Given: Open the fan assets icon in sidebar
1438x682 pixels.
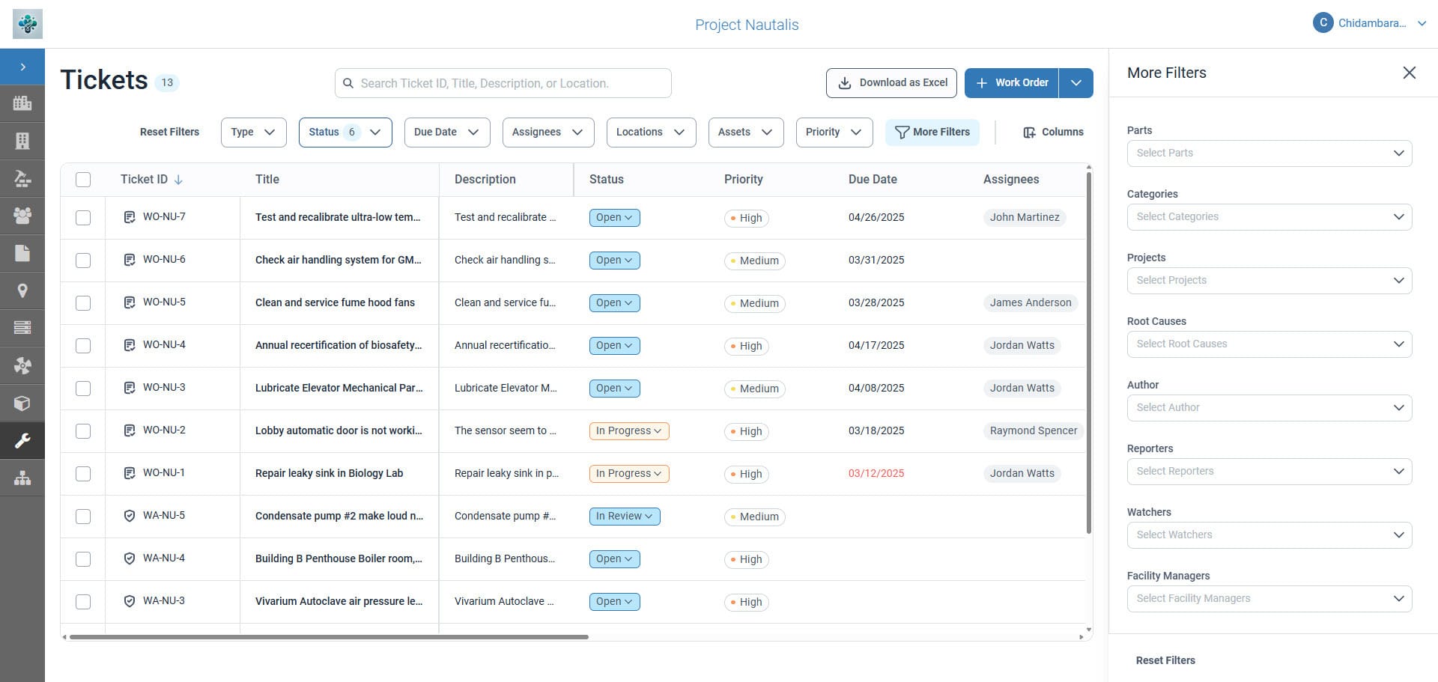Looking at the screenshot, I should pos(22,365).
